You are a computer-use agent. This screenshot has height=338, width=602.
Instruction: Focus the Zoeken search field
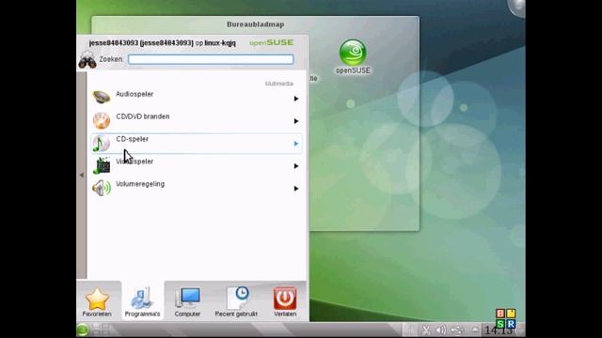(211, 59)
